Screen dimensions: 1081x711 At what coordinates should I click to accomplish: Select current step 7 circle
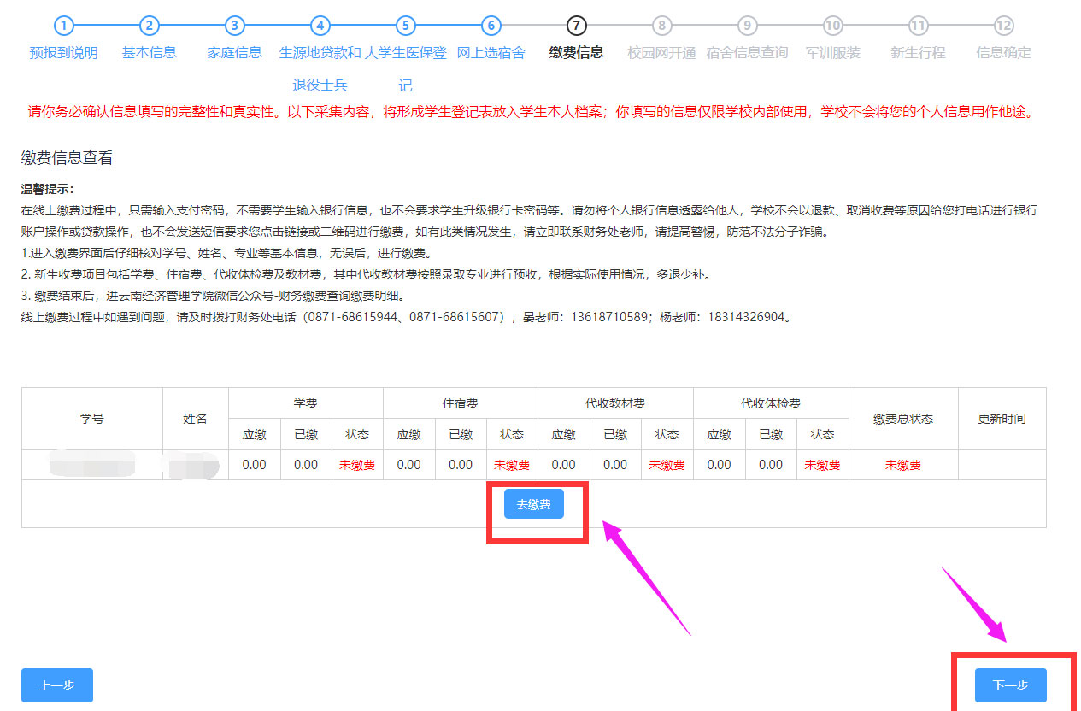pyautogui.click(x=577, y=26)
